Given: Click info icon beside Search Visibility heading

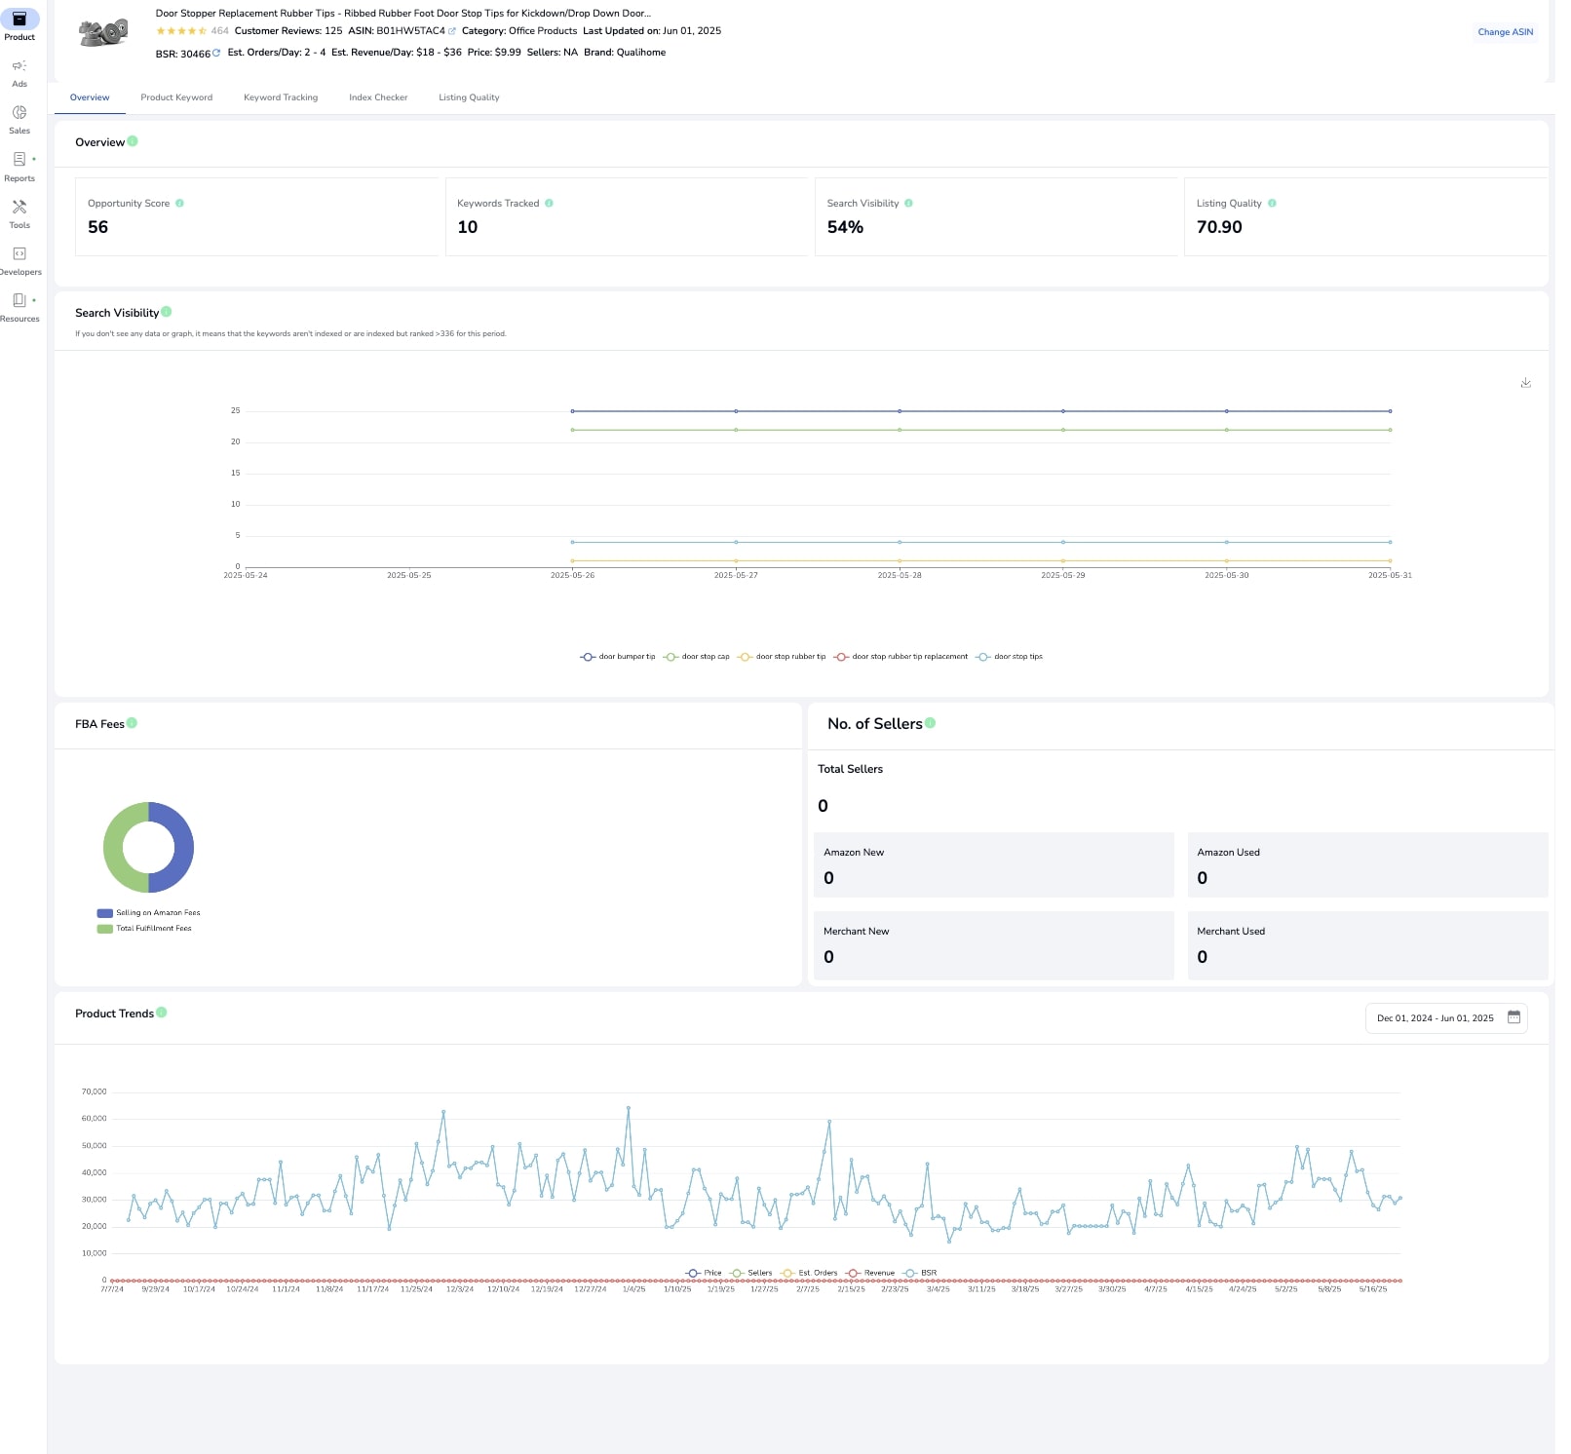Looking at the screenshot, I should point(167,312).
